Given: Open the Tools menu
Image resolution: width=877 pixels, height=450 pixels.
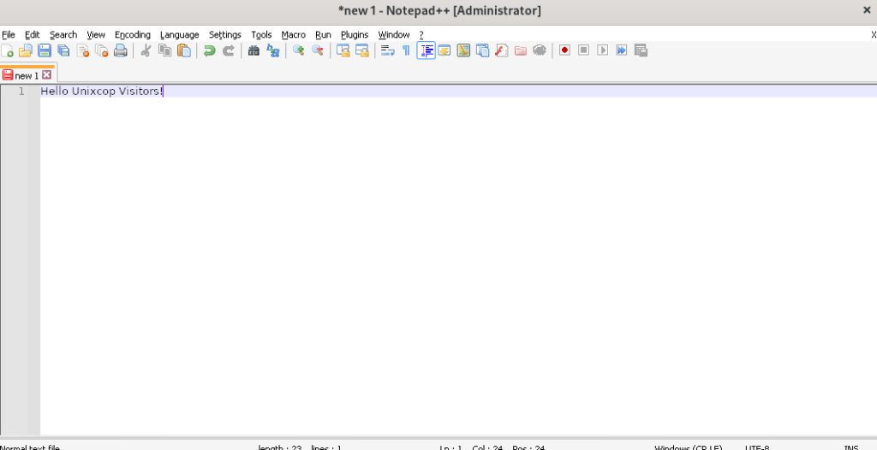Looking at the screenshot, I should point(261,35).
